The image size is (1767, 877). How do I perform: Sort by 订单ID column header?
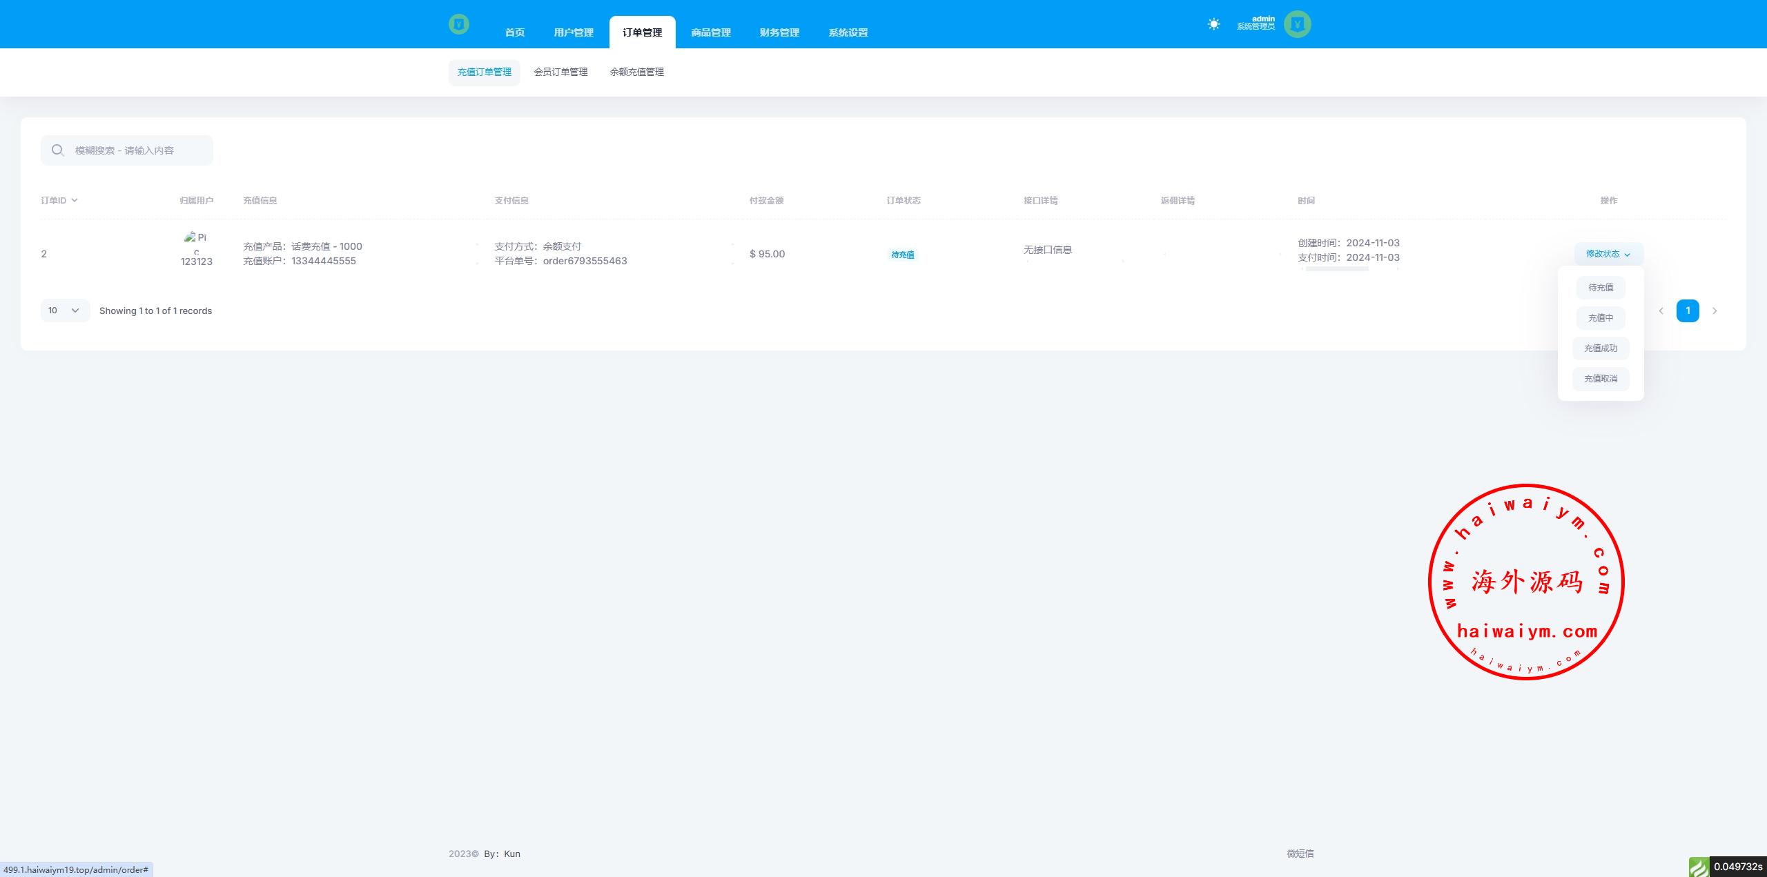tap(59, 200)
